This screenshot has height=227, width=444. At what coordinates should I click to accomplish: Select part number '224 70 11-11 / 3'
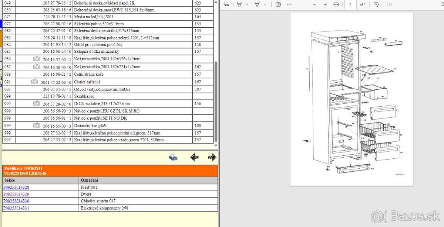tap(57, 17)
